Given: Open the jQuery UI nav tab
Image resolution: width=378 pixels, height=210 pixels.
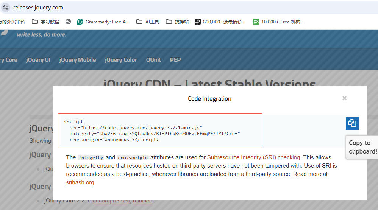Looking at the screenshot, I should click(x=38, y=60).
